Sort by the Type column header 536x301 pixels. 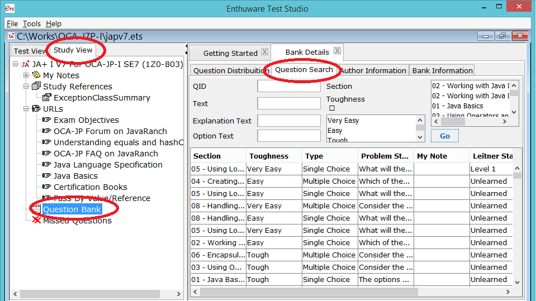point(330,156)
